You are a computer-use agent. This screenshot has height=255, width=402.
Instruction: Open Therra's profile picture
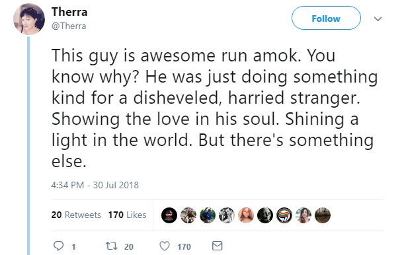coord(29,19)
